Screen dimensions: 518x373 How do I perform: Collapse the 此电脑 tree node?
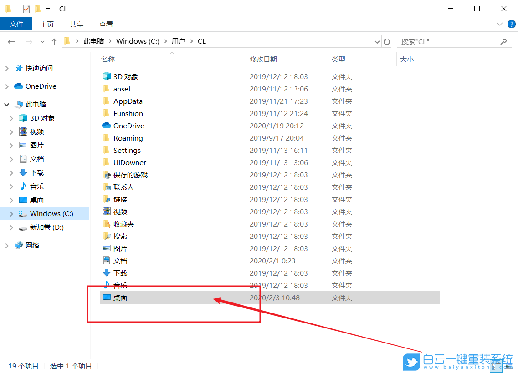(6, 104)
